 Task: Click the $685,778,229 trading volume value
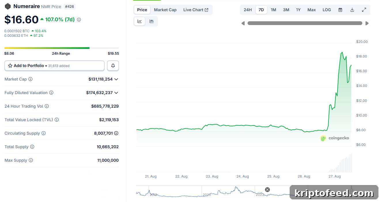pyautogui.click(x=105, y=106)
